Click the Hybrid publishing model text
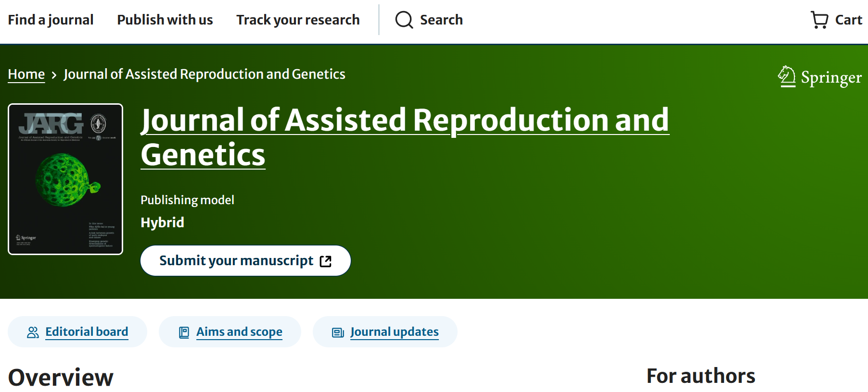The width and height of the screenshot is (868, 392). click(162, 222)
